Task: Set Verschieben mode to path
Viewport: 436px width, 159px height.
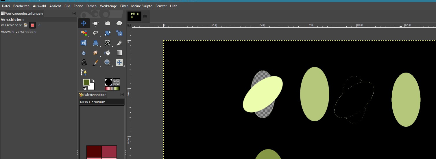Action: tap(39, 25)
